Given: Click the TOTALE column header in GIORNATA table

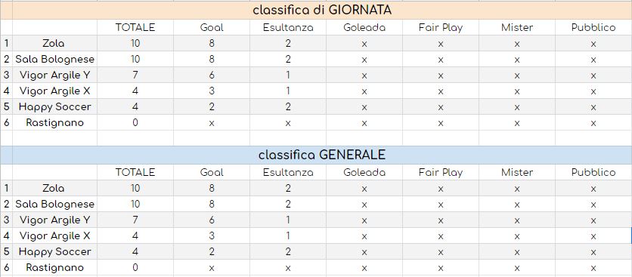Looking at the screenshot, I should click(135, 27).
